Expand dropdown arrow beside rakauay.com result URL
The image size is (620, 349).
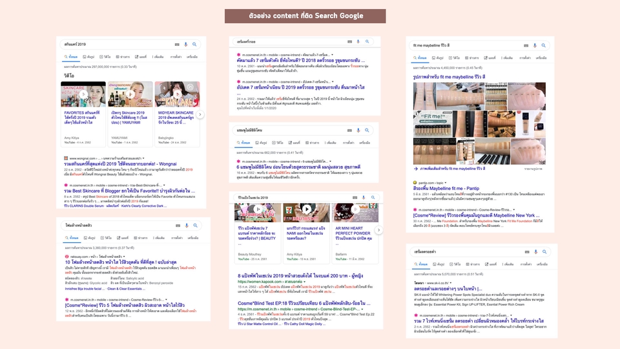pyautogui.click(x=124, y=257)
